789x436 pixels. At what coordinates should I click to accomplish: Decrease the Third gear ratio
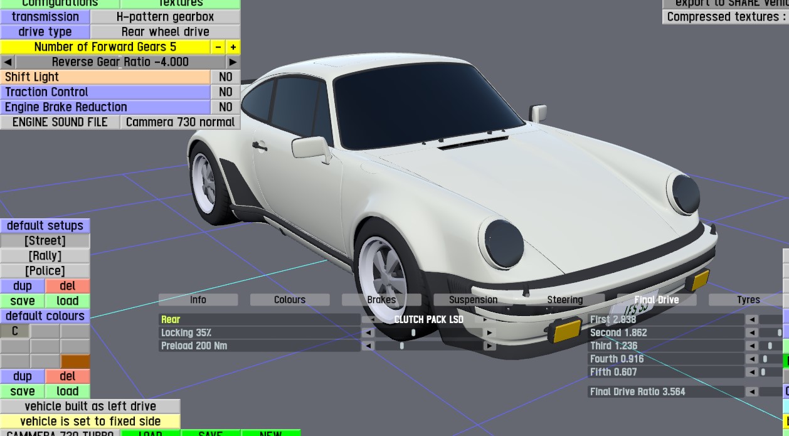(x=751, y=346)
